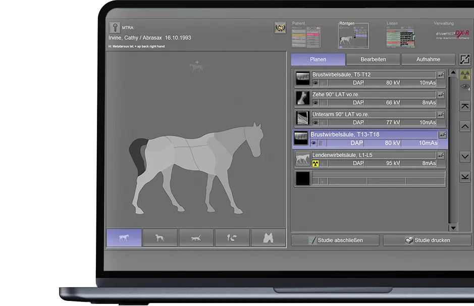
Task: Click Studie abschließen button
Action: [335, 240]
